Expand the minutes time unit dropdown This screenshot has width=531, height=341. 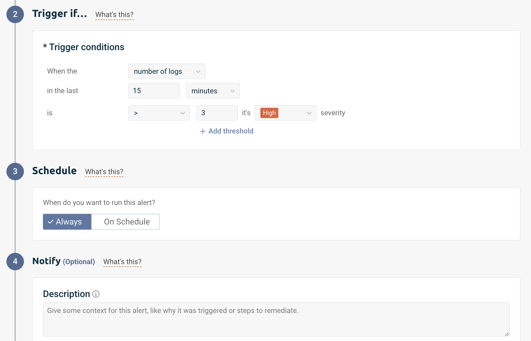[213, 91]
